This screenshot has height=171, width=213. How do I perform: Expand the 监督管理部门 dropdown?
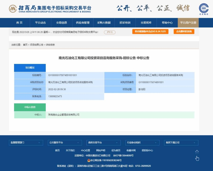pyautogui.click(x=26, y=142)
